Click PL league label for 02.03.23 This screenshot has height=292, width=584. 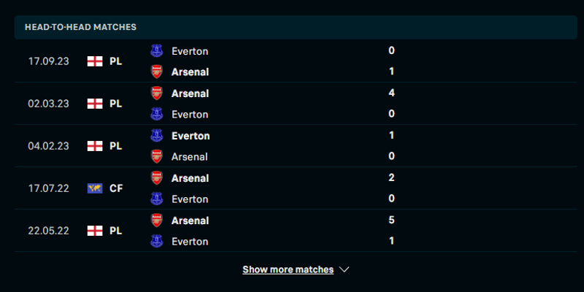coord(115,104)
